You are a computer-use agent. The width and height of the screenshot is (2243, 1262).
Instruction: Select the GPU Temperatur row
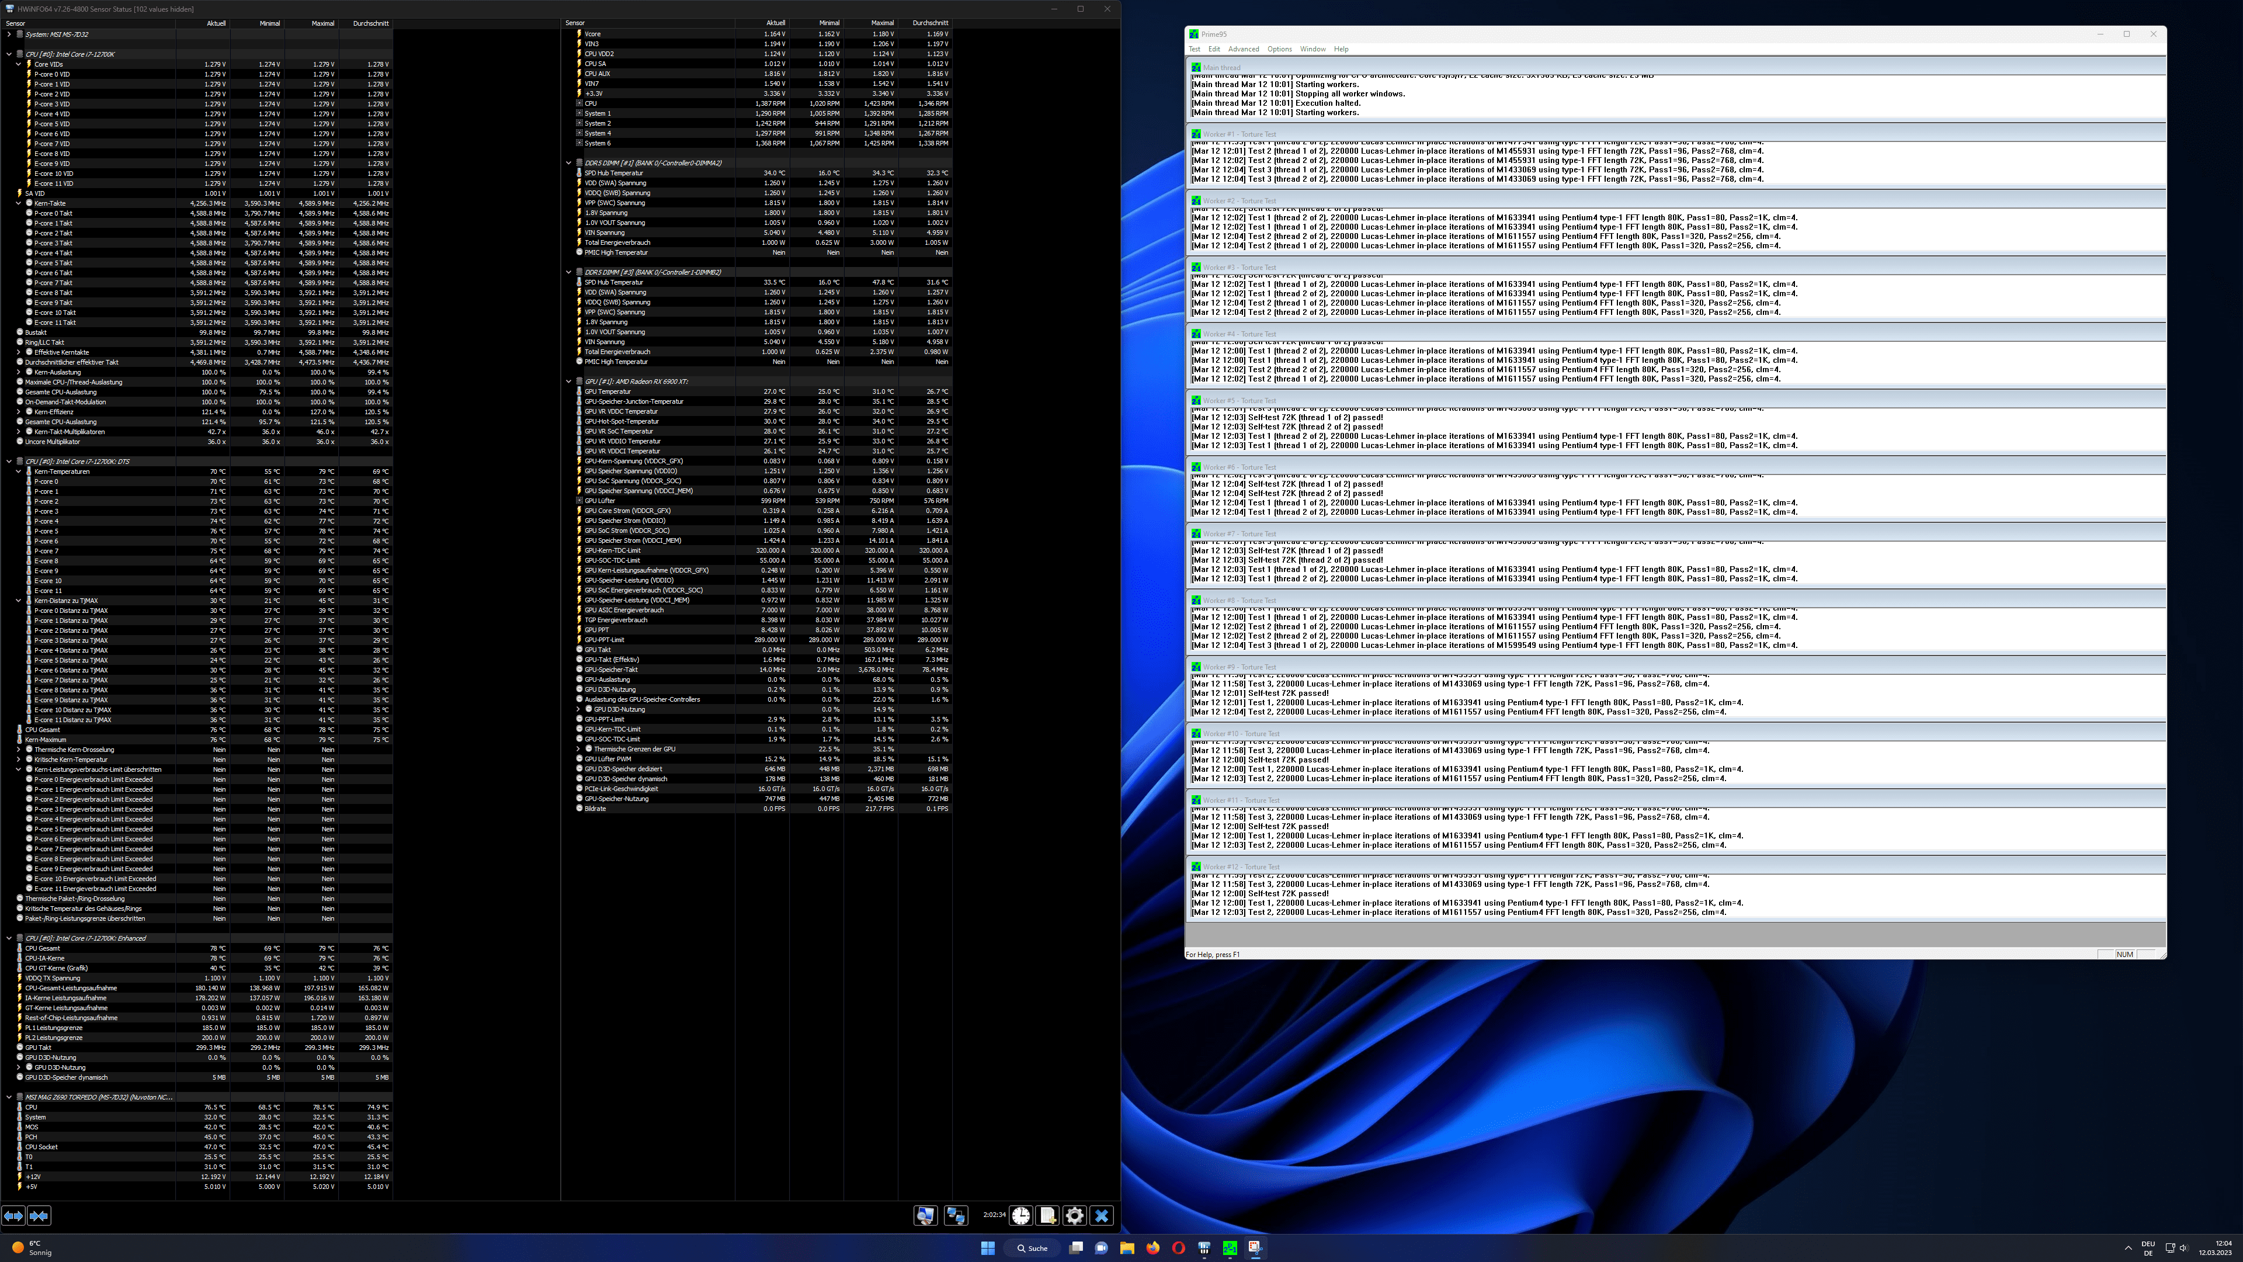(x=758, y=392)
